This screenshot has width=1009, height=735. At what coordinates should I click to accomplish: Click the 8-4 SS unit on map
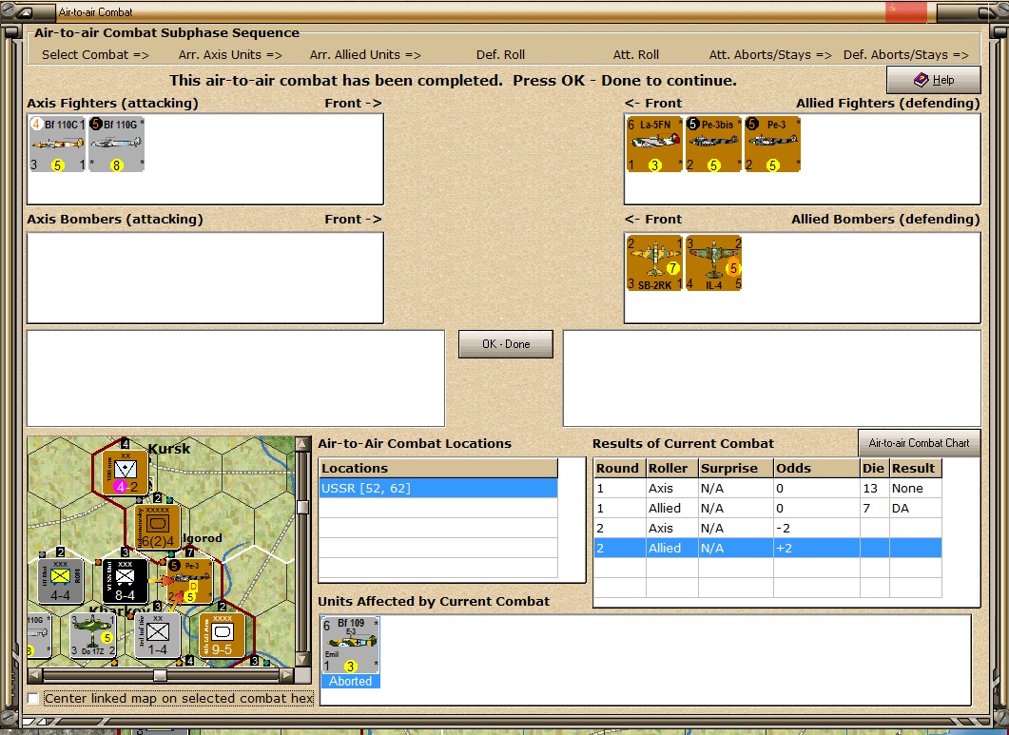click(125, 581)
